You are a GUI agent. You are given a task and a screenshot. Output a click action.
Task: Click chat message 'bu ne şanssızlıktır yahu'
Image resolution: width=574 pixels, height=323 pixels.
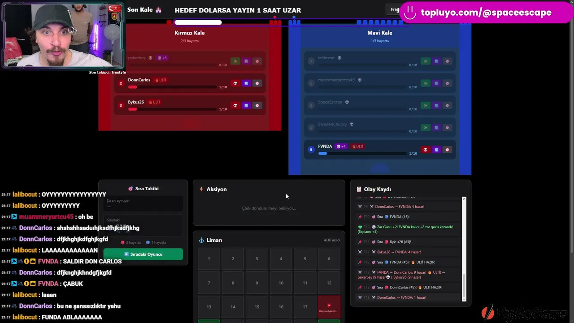(x=89, y=306)
